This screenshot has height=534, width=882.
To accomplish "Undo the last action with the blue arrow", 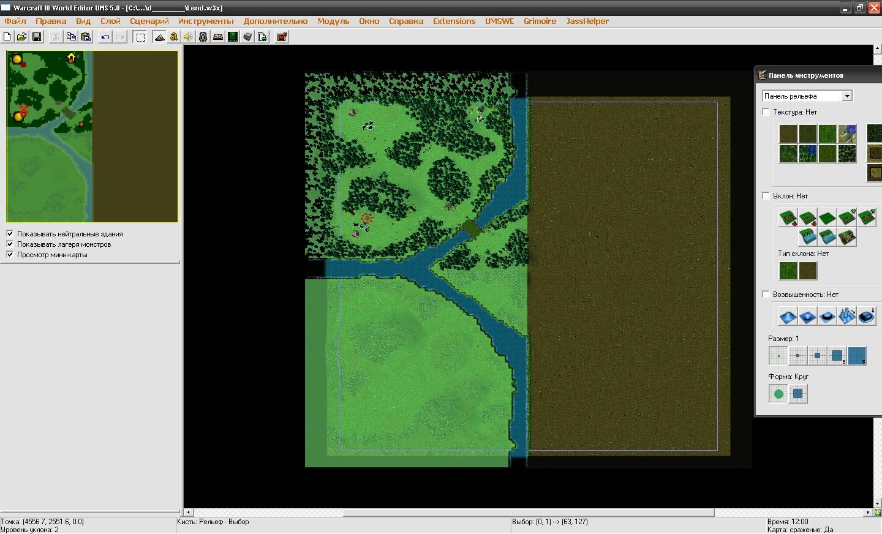I will pos(105,37).
